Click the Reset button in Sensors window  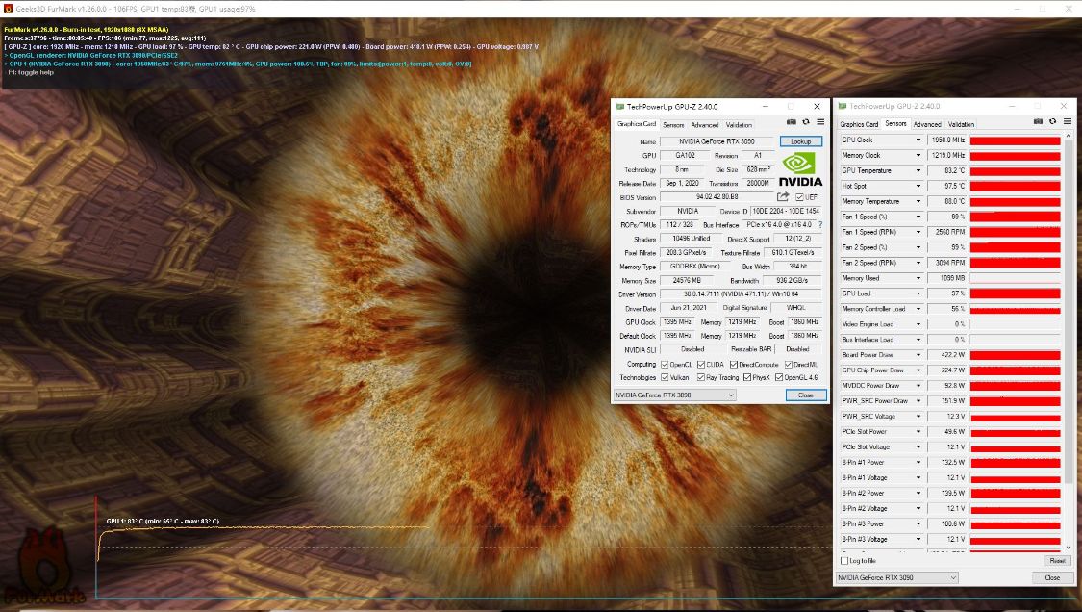pyautogui.click(x=1057, y=561)
